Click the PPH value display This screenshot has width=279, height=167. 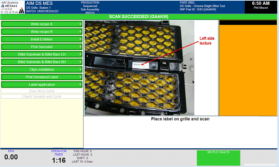(11, 157)
